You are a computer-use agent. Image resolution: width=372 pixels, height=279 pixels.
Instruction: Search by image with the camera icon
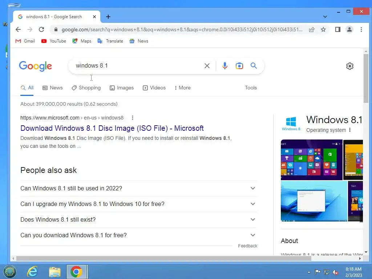(239, 66)
